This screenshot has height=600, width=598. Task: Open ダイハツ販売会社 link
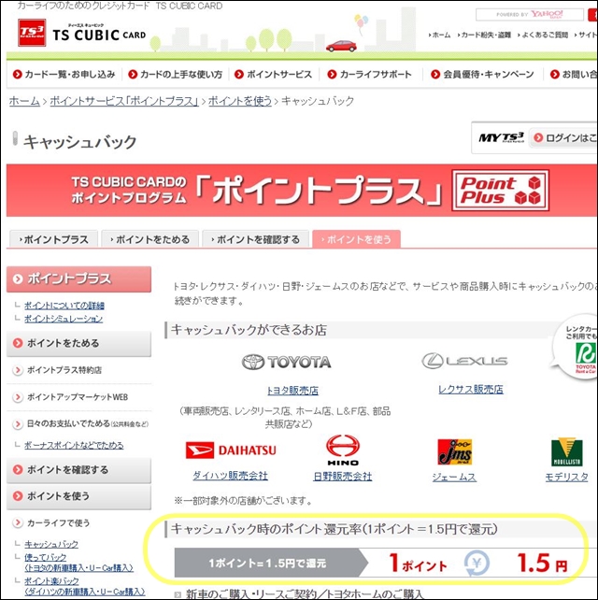point(230,476)
